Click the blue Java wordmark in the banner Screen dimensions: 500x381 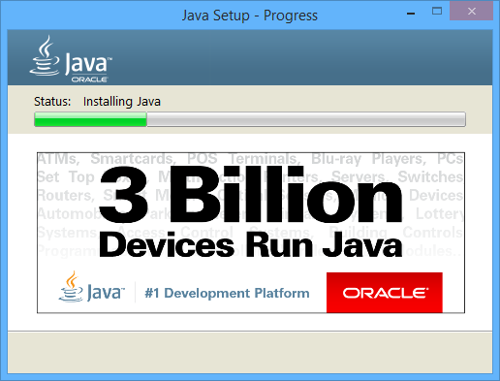pyautogui.click(x=106, y=293)
